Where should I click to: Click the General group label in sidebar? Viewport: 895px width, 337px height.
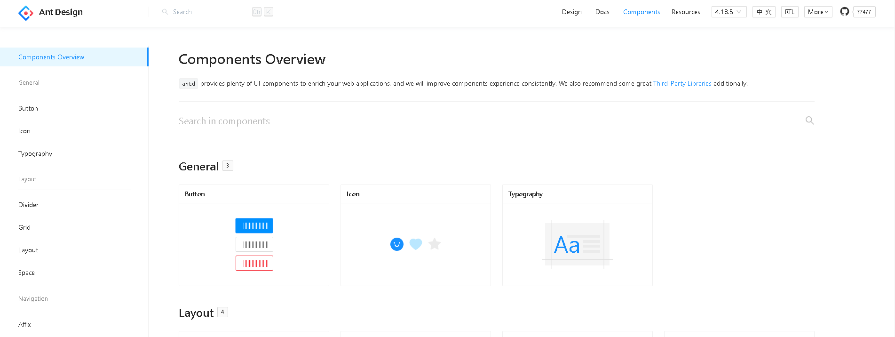29,82
